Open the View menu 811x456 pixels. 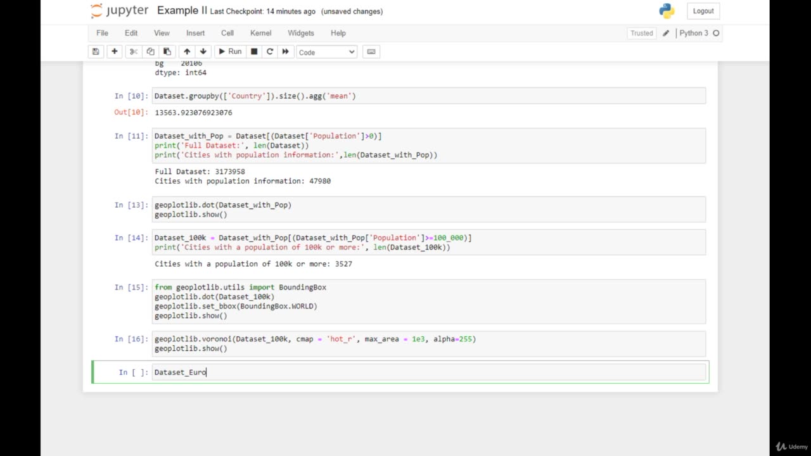tap(162, 33)
